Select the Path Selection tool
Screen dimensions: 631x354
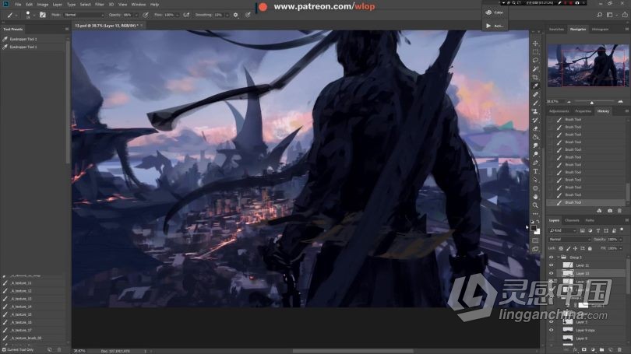pos(535,180)
